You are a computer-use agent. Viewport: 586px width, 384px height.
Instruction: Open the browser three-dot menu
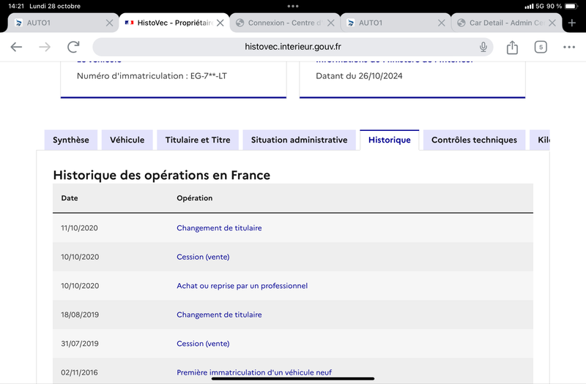(x=569, y=47)
